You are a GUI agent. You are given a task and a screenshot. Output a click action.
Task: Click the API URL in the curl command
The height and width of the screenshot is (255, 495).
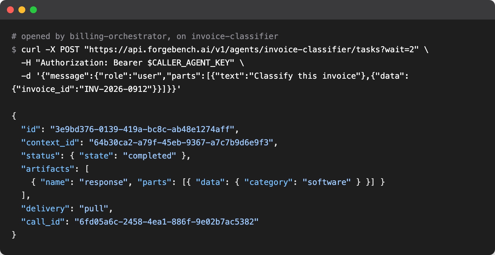(252, 50)
